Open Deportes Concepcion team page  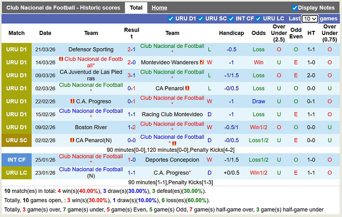coord(172,160)
